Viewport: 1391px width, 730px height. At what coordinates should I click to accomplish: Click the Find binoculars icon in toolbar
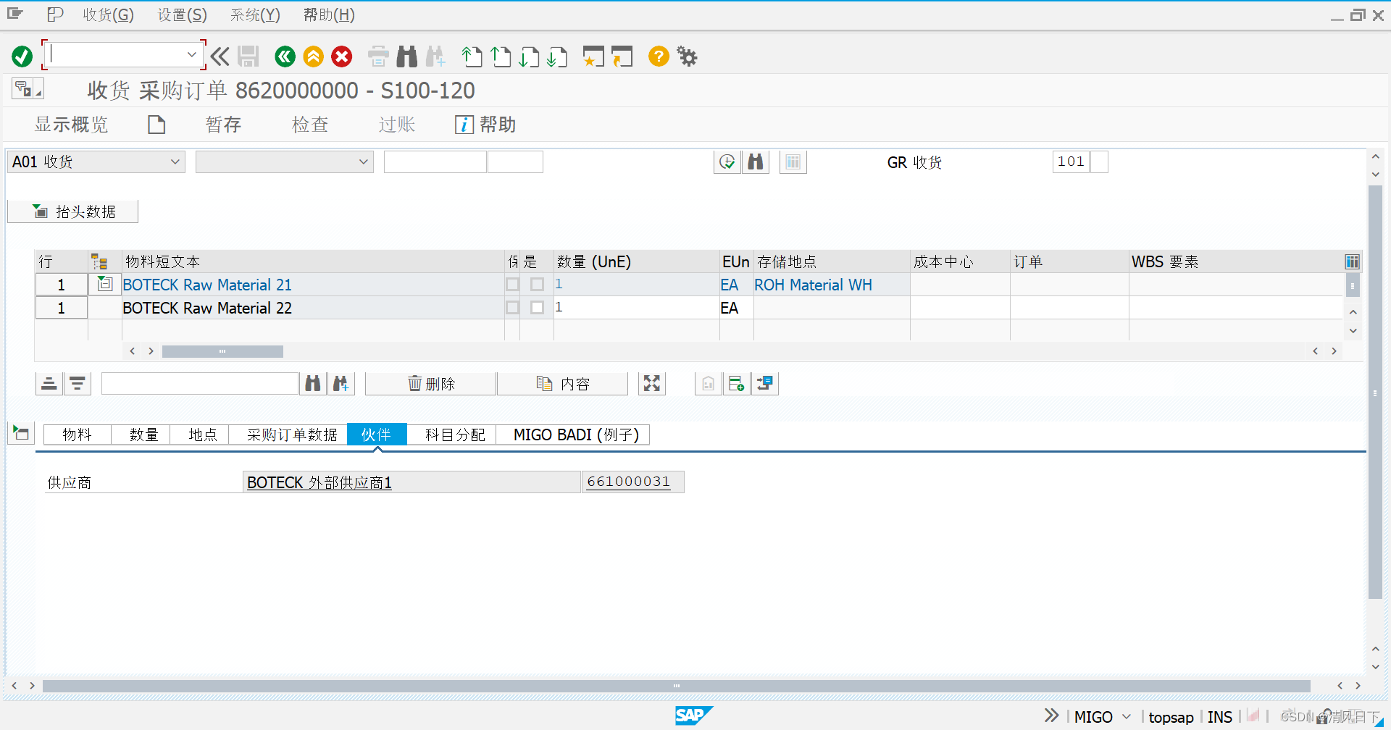pos(406,56)
